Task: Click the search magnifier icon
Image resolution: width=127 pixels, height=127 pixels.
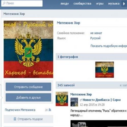Action: point(4,3)
